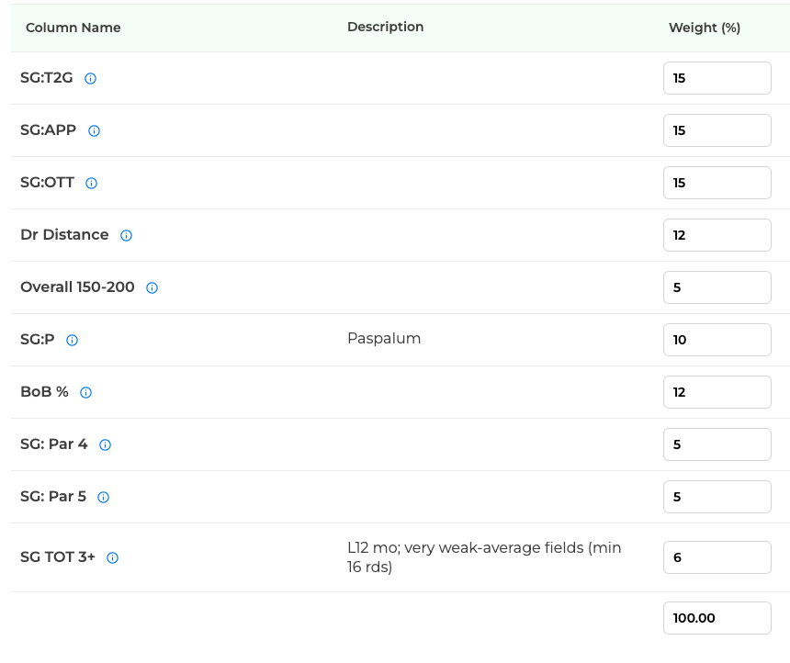Screen dimensions: 790x663
Task: Show info for SG: Par 4
Action: click(105, 444)
